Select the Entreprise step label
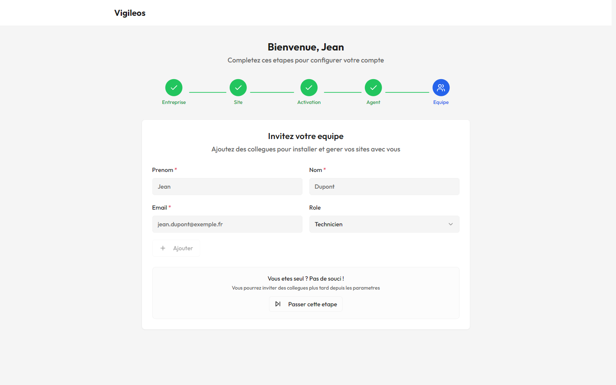 tap(174, 102)
